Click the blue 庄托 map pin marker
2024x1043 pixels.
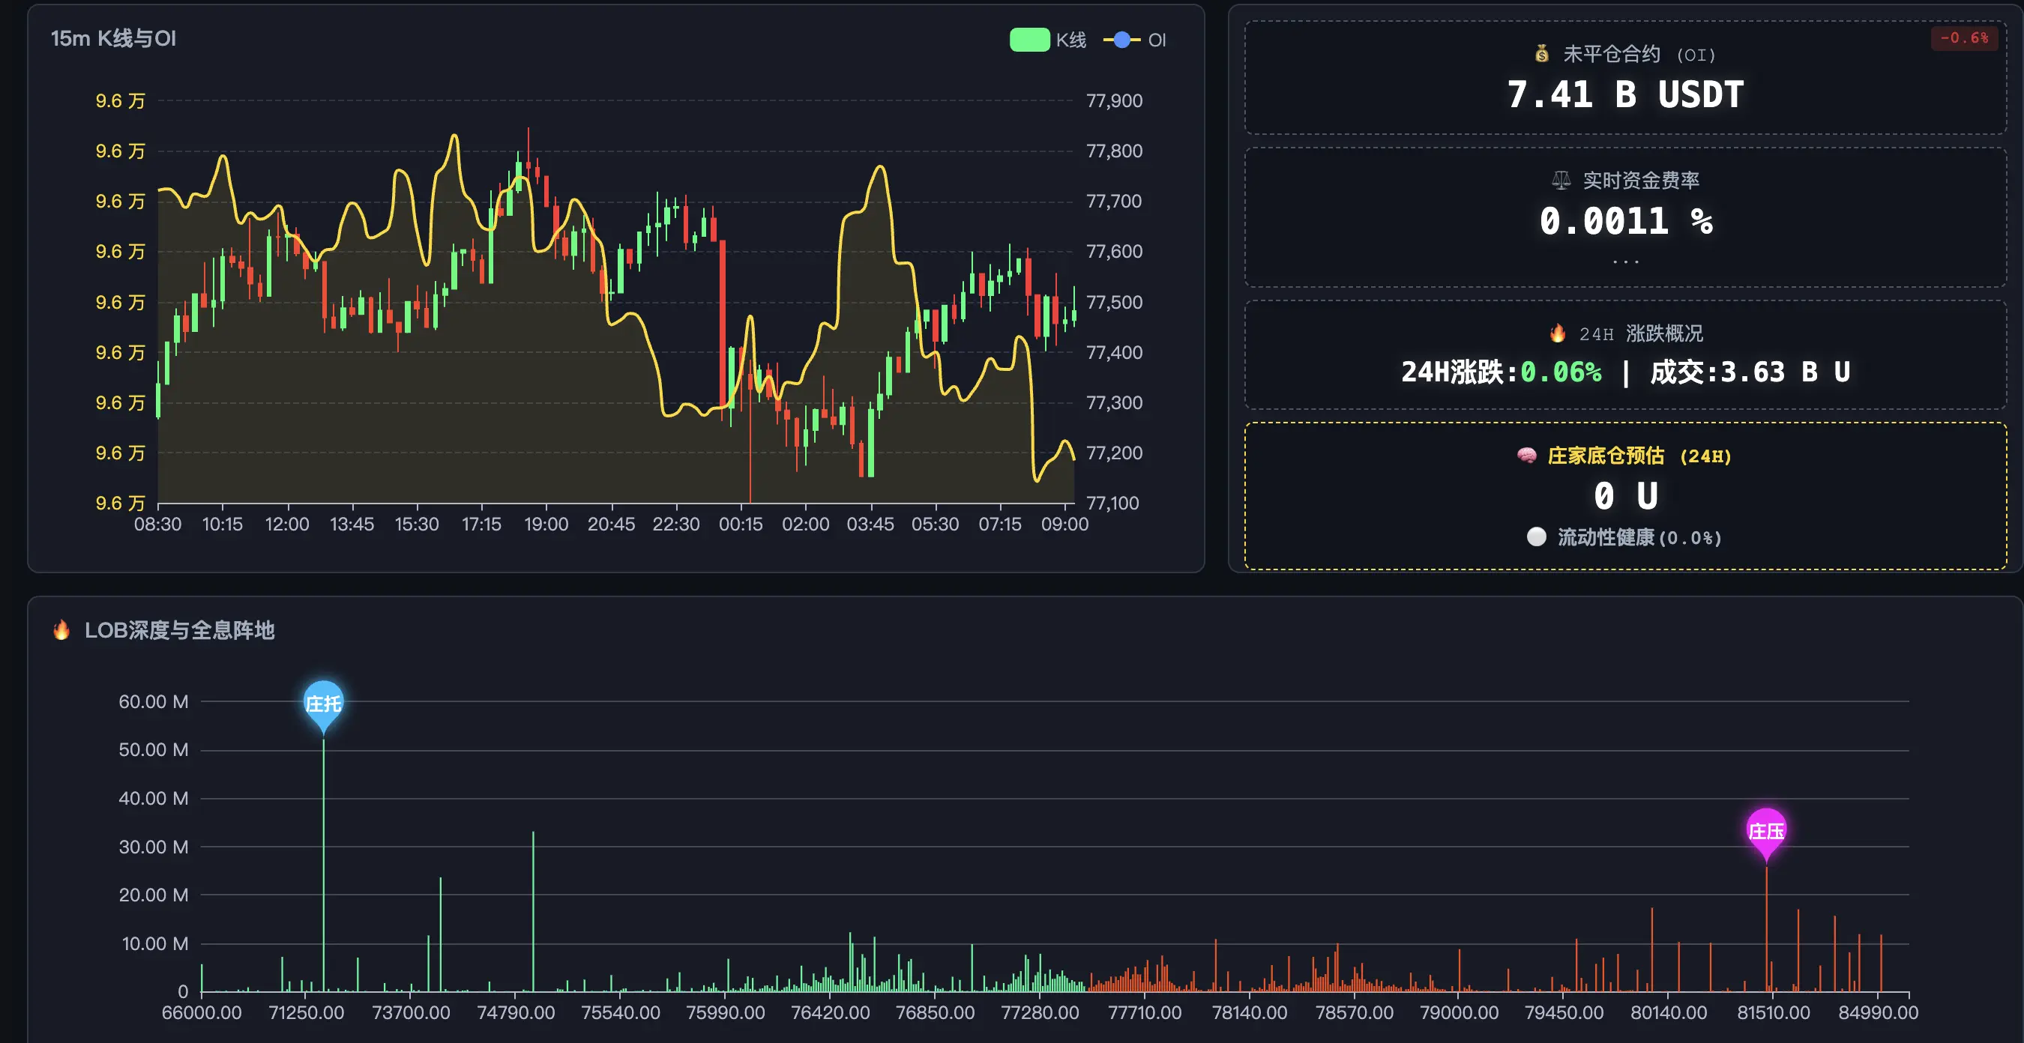click(323, 703)
